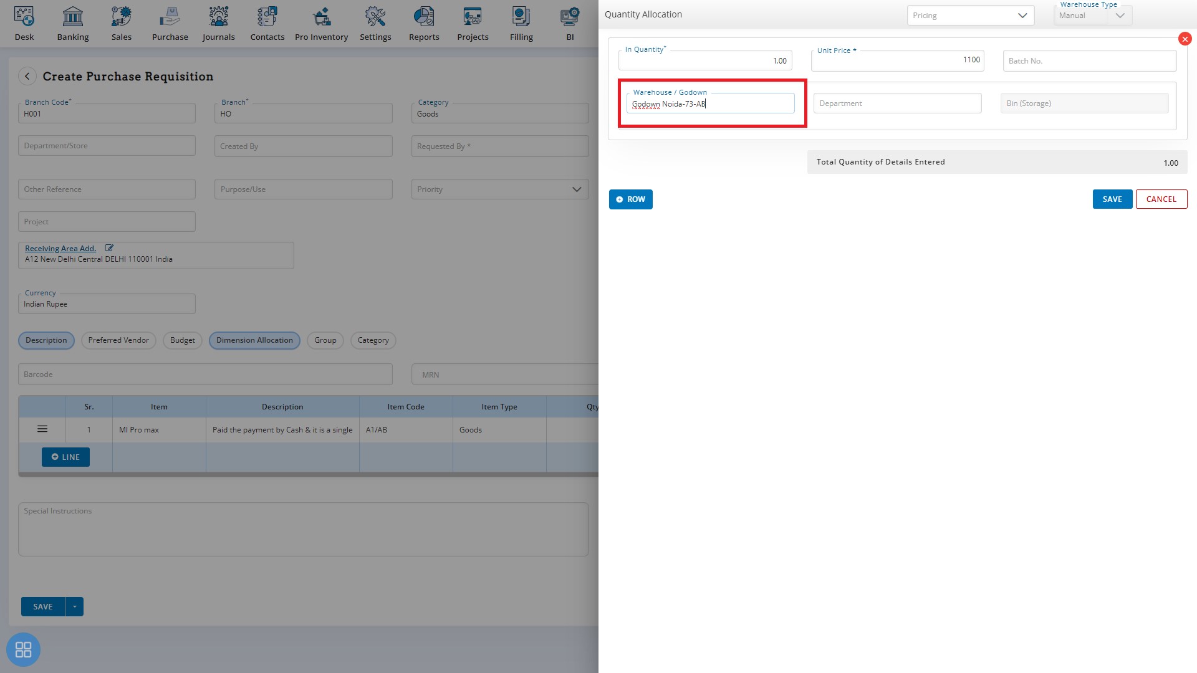Click the Special Instructions text area
Screen dimensions: 1197x673
[x=304, y=529]
